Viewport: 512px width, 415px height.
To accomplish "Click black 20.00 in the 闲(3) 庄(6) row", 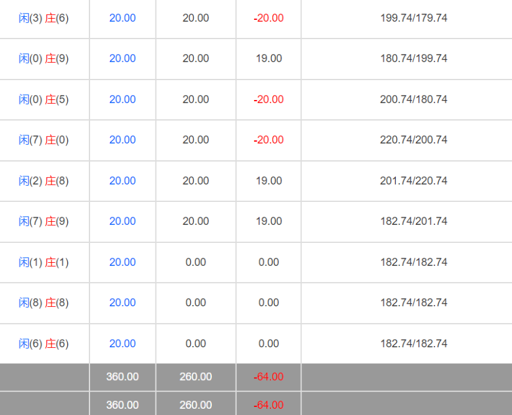I will pyautogui.click(x=196, y=18).
